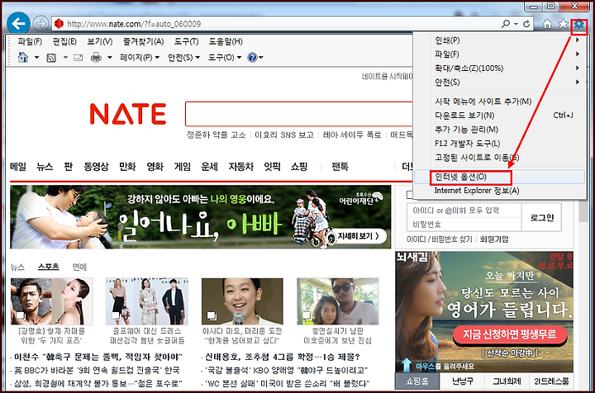The image size is (595, 393).
Task: Click the read mail icon
Action: [79, 58]
